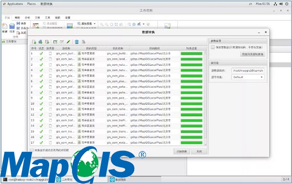Click the blue add-multiple-files icon in dialog toolbar
Viewport: 292px width, 184px height.
point(40,42)
